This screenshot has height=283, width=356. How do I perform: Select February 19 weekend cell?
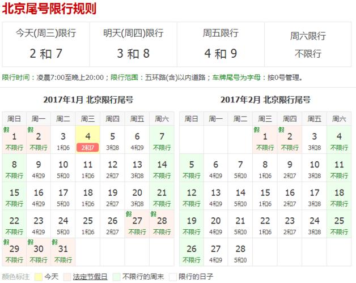point(192,224)
